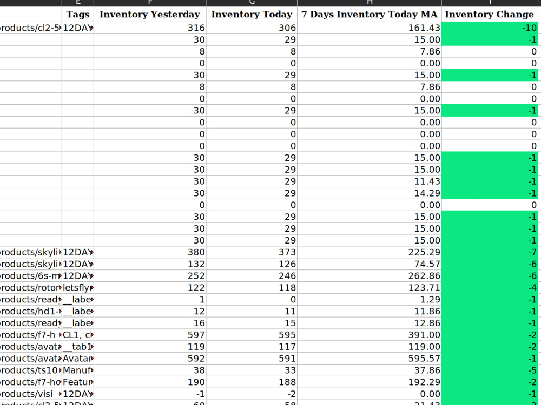Click the cell showing 119.00

[x=369, y=347]
